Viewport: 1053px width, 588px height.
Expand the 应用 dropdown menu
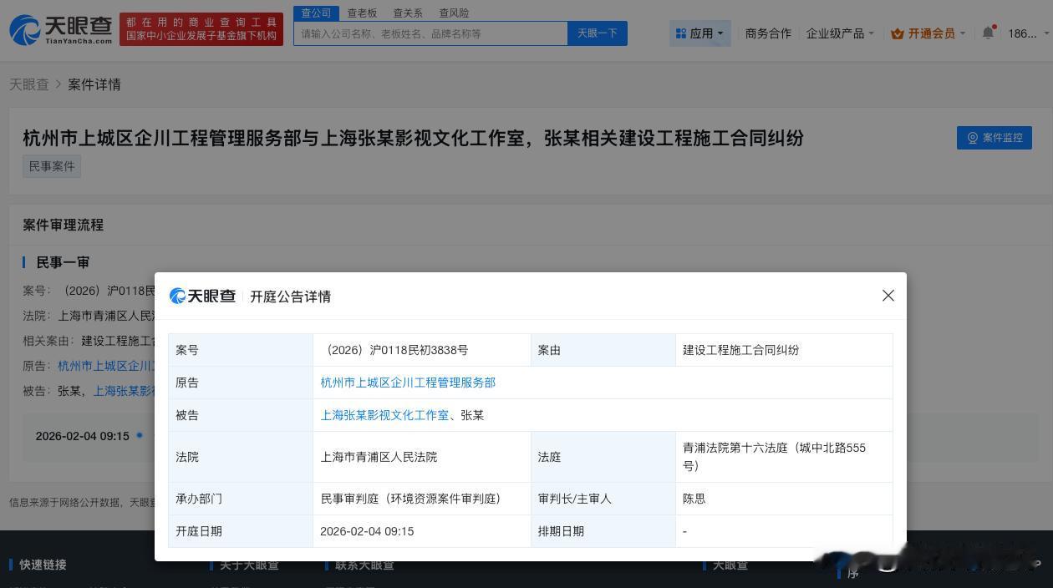(702, 33)
